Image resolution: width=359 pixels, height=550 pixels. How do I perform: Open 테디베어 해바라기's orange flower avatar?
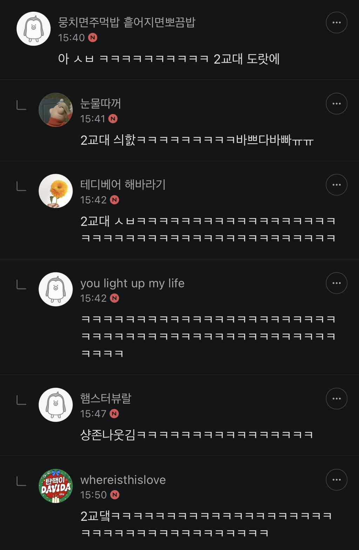(x=55, y=191)
